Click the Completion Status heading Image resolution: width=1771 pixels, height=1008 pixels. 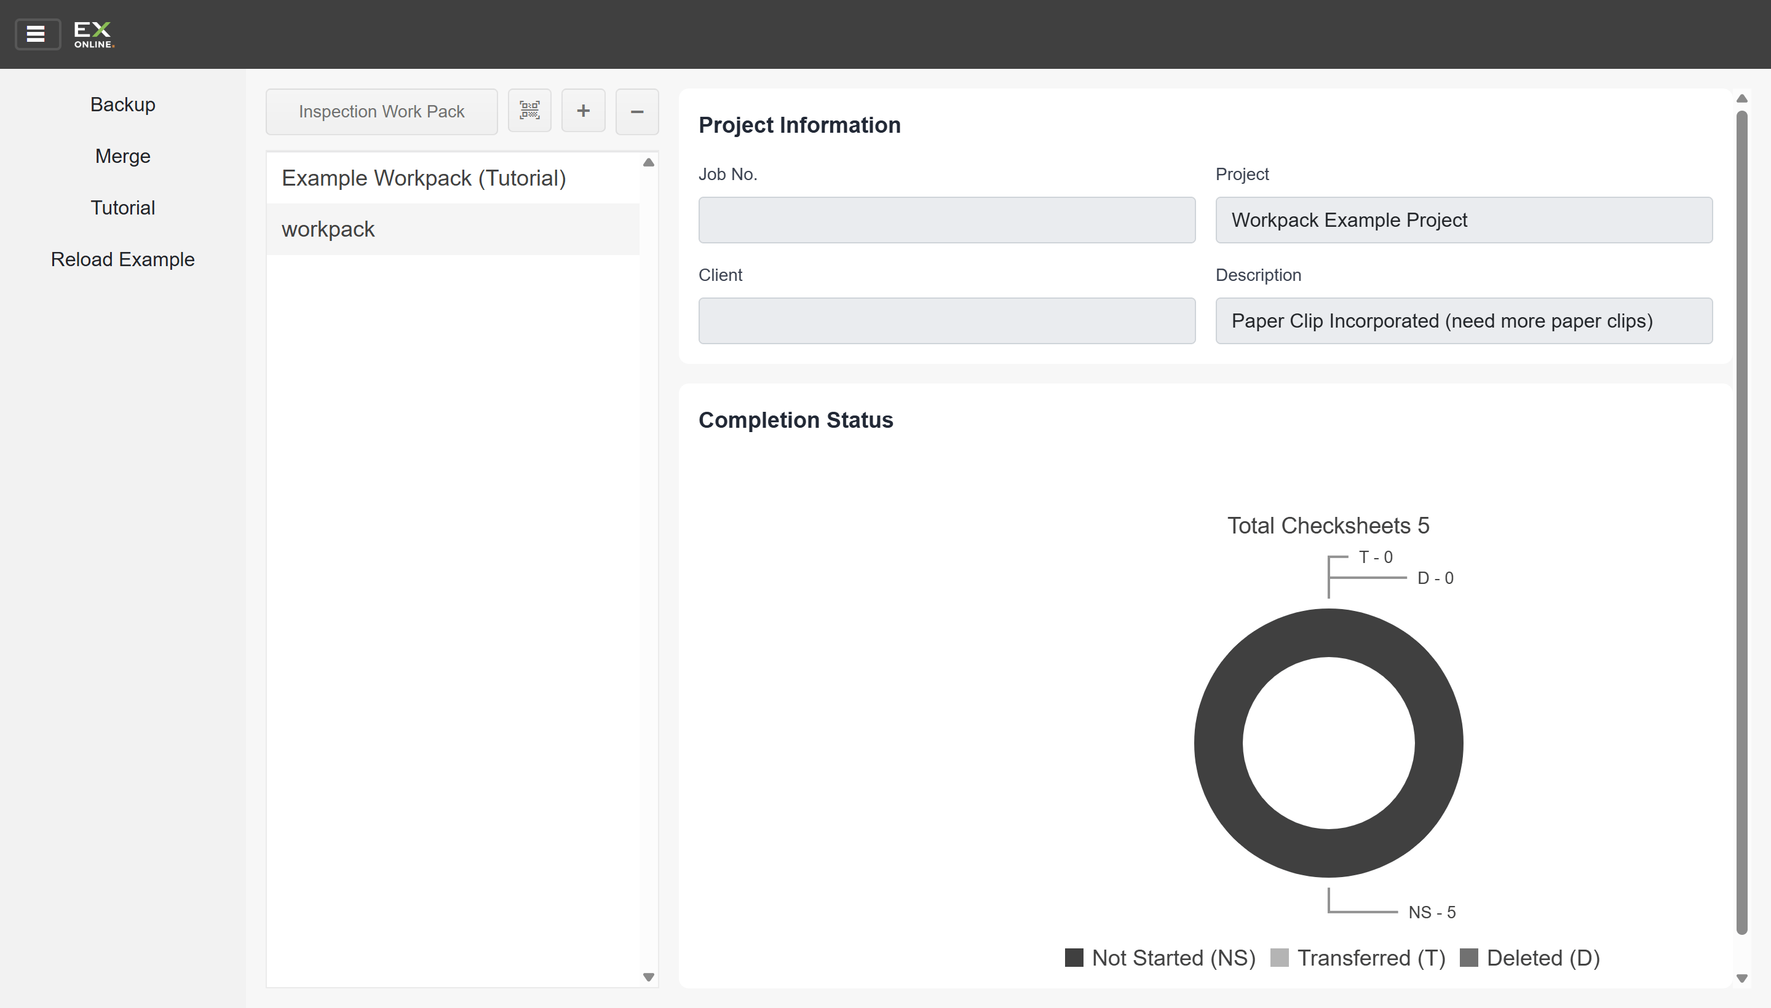pyautogui.click(x=796, y=420)
